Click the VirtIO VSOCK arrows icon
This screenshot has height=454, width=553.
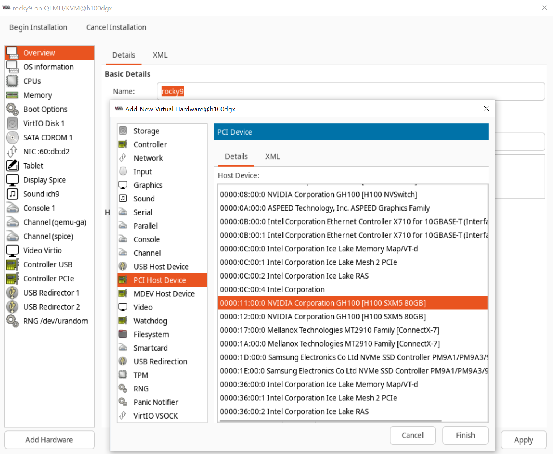pos(123,416)
